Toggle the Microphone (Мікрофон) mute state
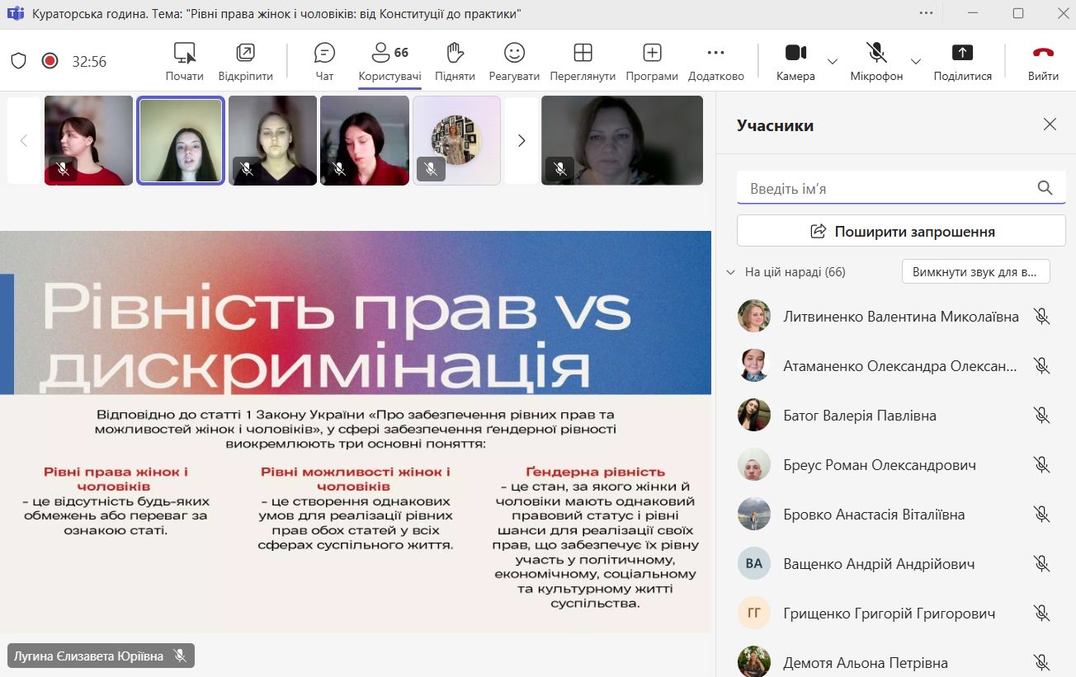 pyautogui.click(x=876, y=54)
